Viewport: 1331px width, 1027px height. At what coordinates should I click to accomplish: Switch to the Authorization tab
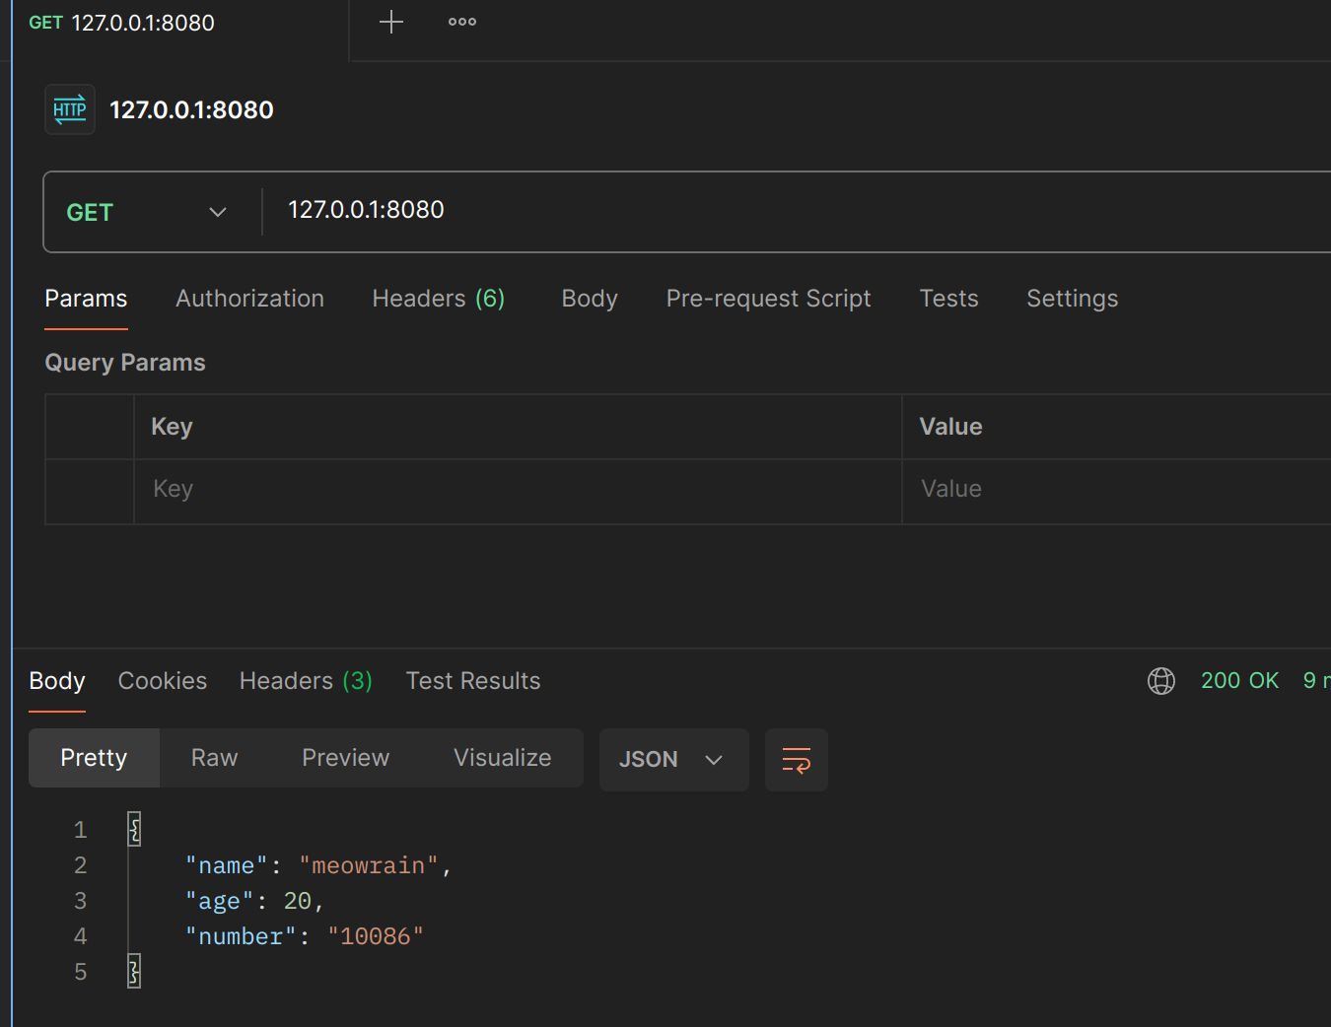point(249,299)
